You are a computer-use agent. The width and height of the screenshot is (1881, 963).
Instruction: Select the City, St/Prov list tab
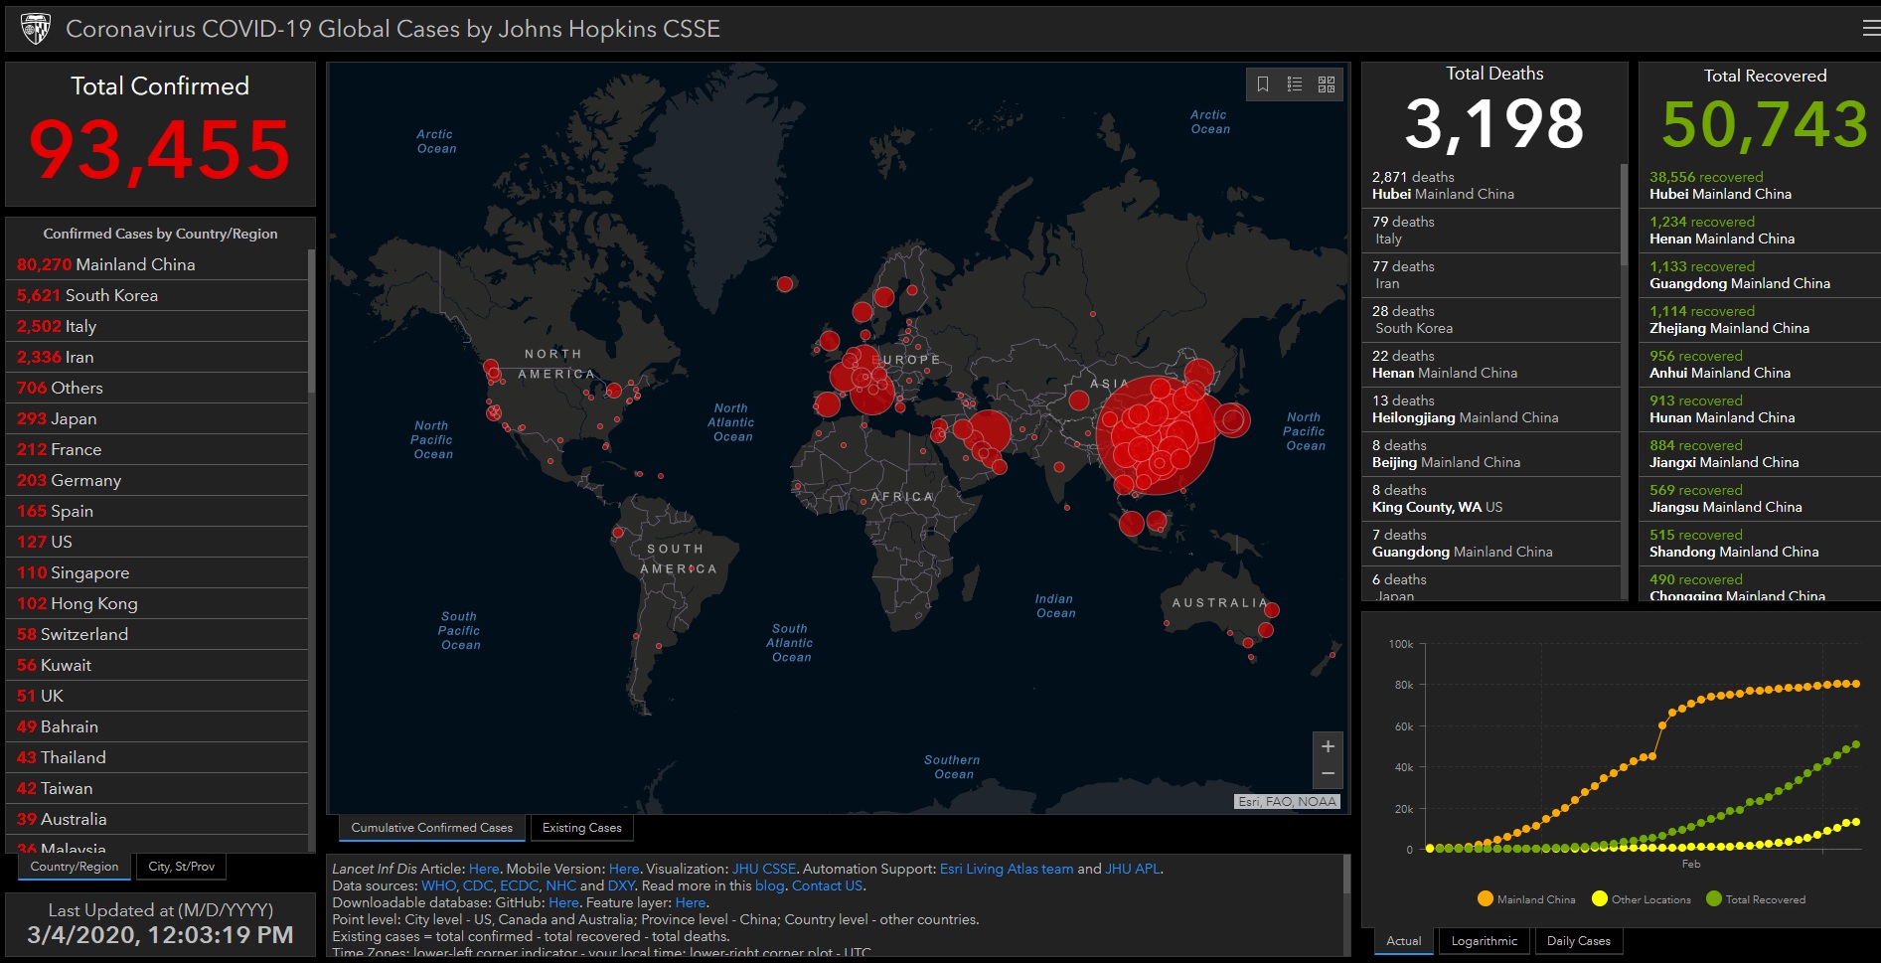[x=182, y=867]
